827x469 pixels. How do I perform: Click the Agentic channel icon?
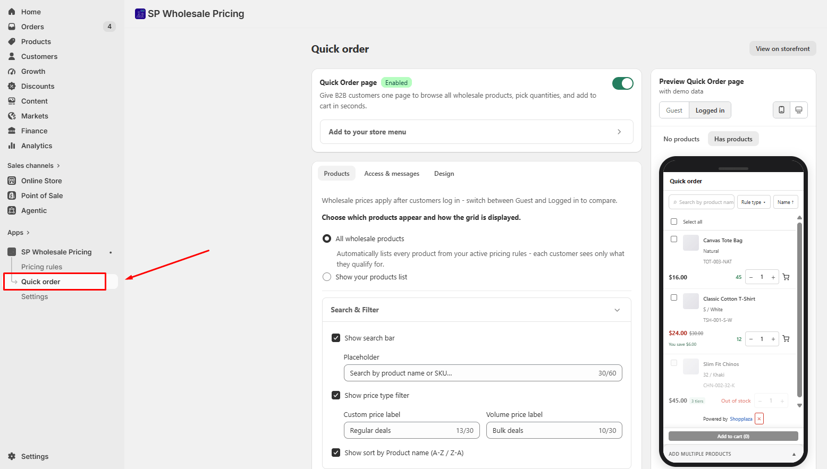click(x=12, y=210)
